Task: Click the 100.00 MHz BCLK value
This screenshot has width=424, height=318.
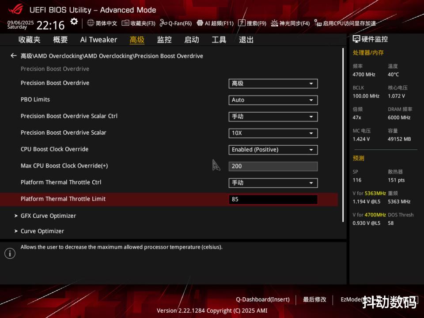Action: click(x=366, y=96)
